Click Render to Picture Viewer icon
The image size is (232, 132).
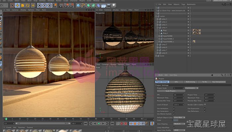point(66,6)
